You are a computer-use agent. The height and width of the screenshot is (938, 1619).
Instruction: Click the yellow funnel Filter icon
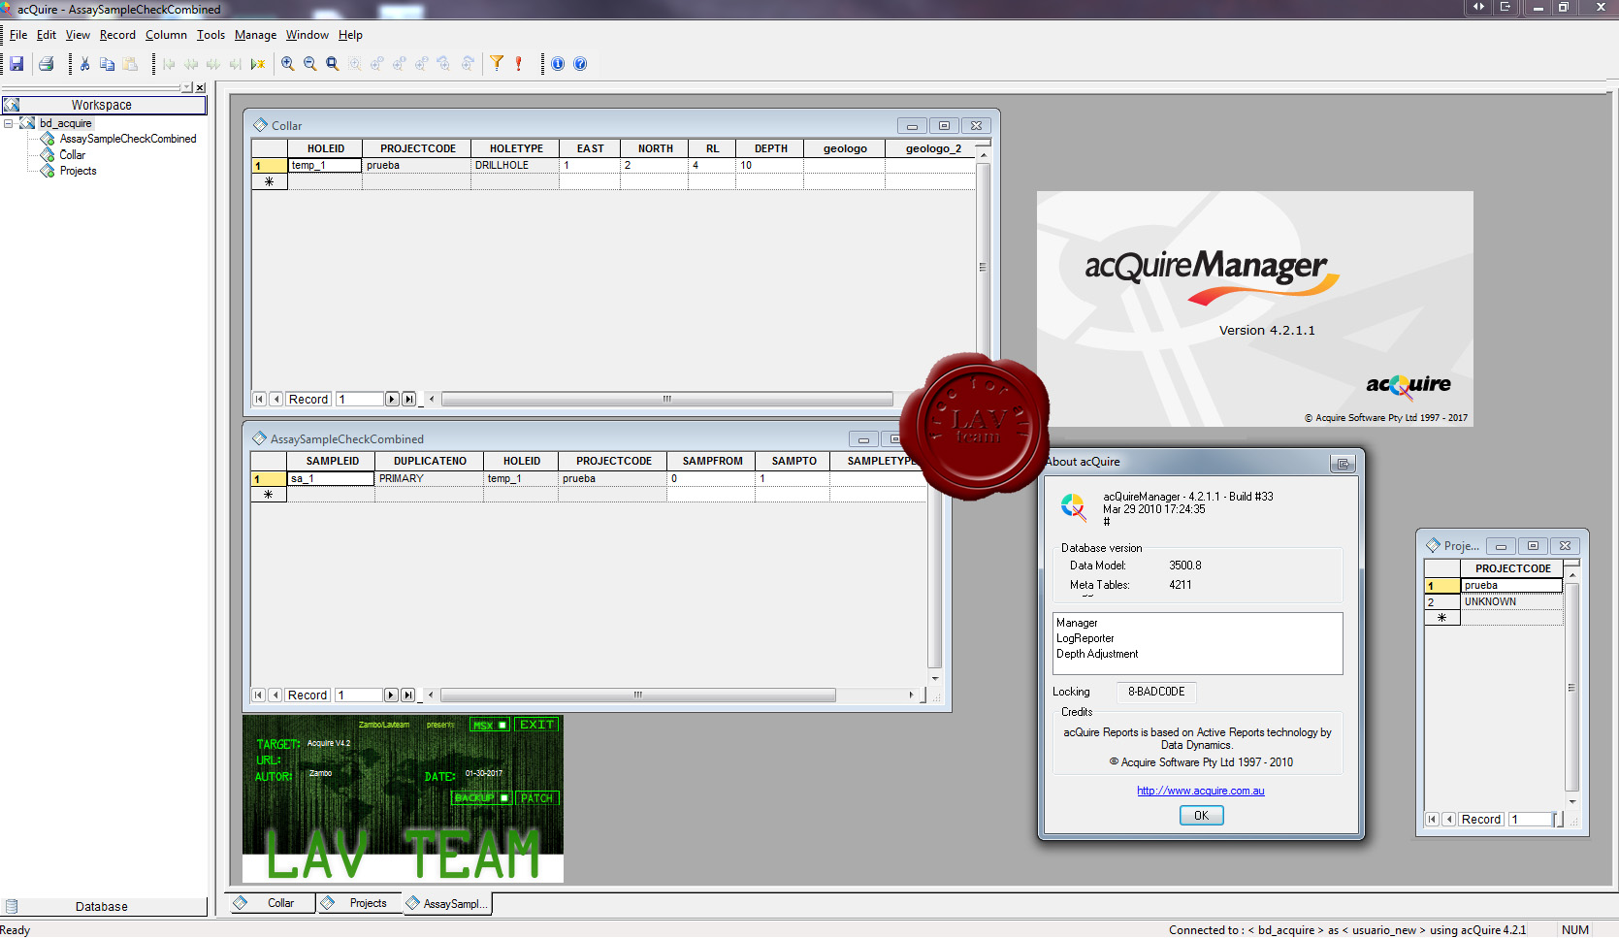click(x=497, y=63)
